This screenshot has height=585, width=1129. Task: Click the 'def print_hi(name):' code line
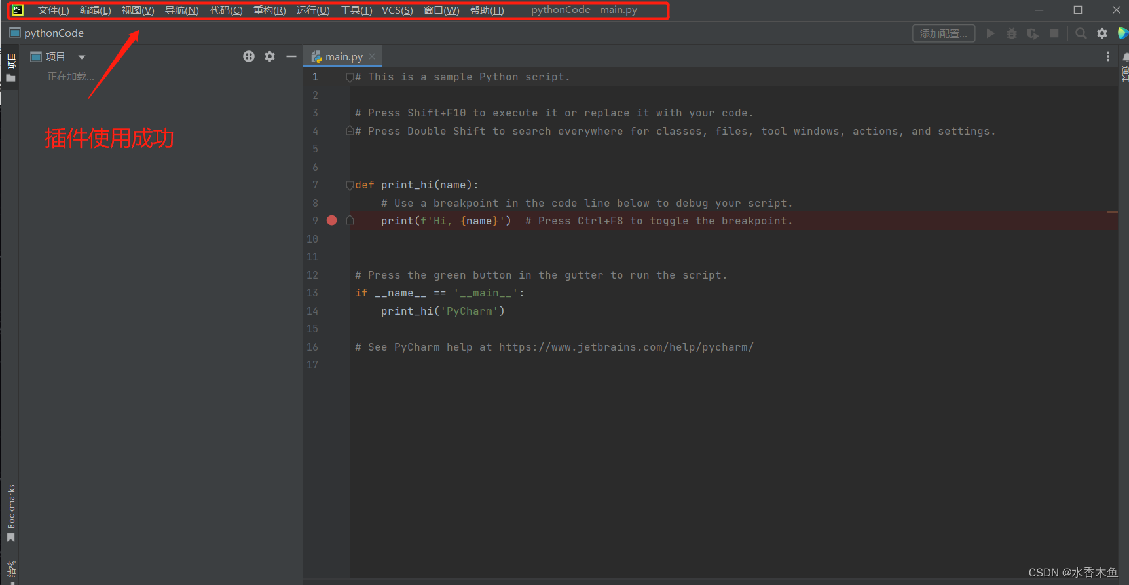[416, 185]
